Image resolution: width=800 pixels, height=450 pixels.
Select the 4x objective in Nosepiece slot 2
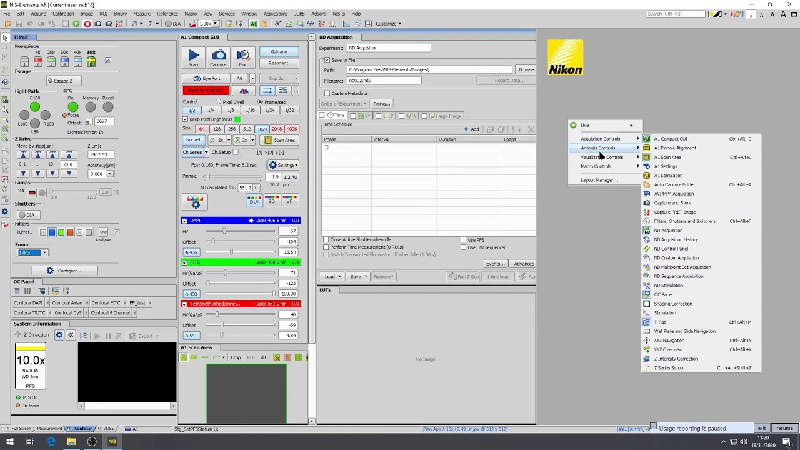click(x=37, y=61)
